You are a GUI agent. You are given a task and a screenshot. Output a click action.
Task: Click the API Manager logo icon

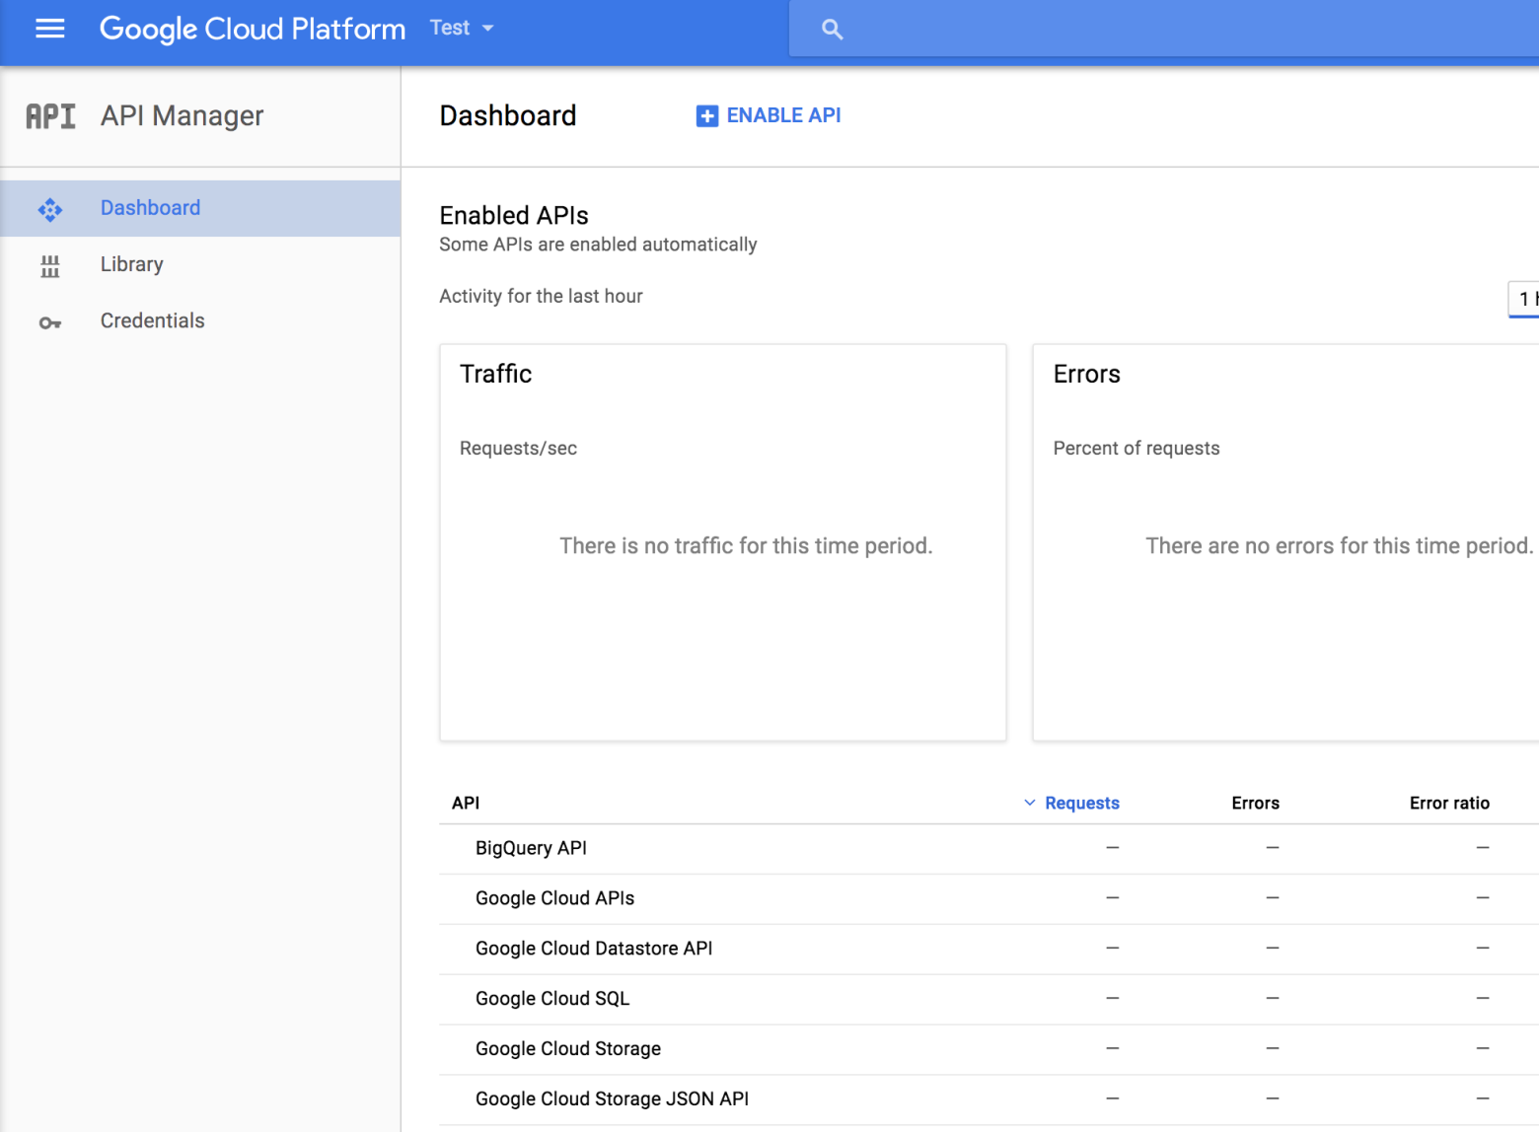50,116
